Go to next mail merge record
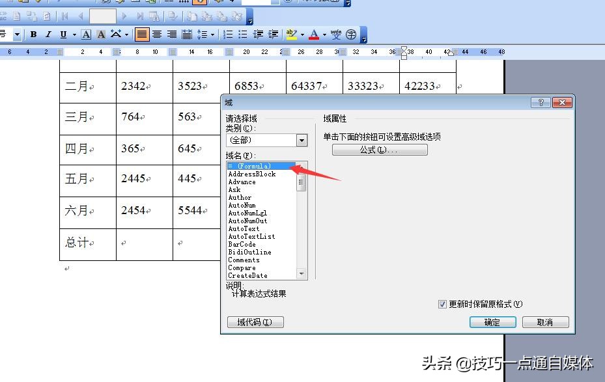 [124, 16]
